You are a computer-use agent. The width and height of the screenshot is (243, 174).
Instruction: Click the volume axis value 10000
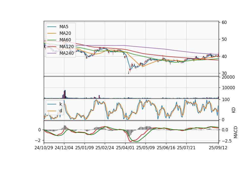[228, 88]
